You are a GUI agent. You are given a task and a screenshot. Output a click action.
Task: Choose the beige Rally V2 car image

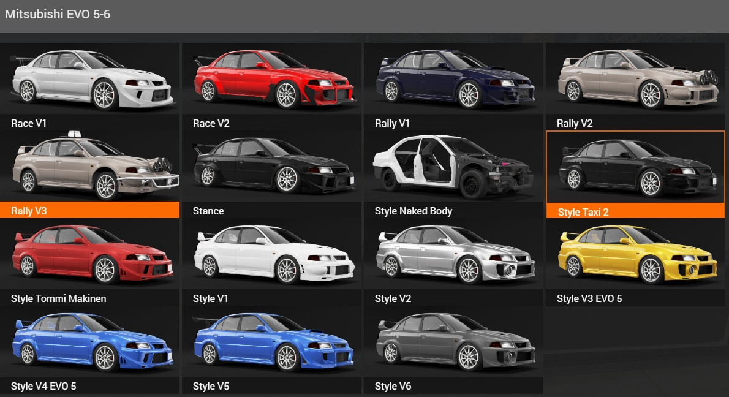click(635, 78)
